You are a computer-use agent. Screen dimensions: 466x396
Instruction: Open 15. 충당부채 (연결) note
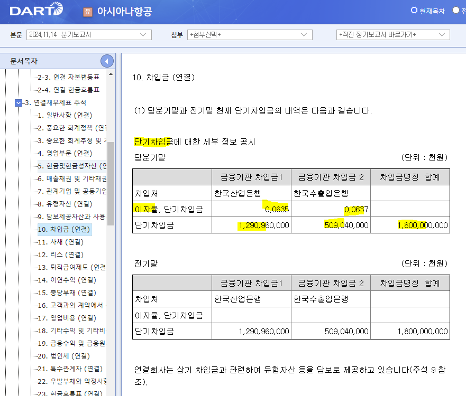pyautogui.click(x=67, y=293)
